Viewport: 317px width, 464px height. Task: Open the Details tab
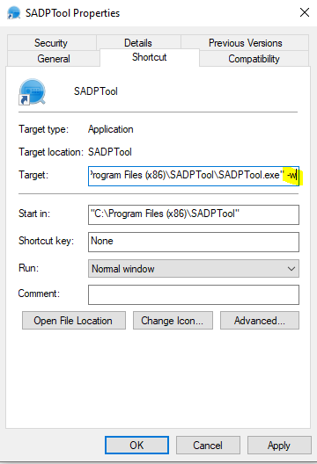coord(138,42)
